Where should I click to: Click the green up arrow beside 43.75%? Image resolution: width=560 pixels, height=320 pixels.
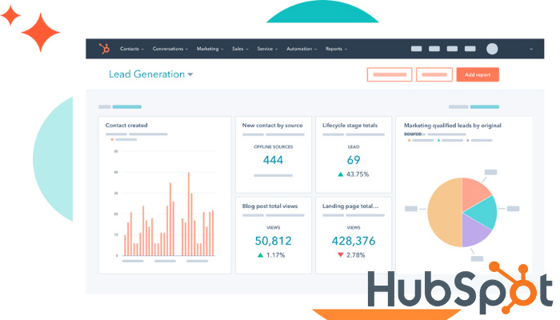(340, 174)
